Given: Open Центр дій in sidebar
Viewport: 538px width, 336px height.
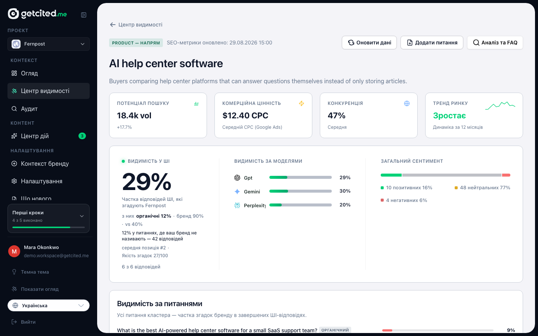Looking at the screenshot, I should (49, 136).
